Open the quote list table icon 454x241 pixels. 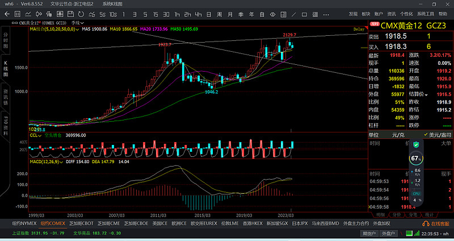(x=18, y=14)
